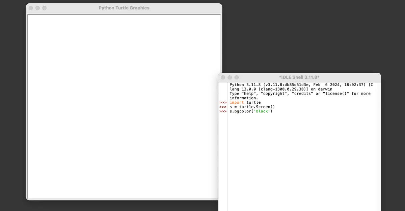
Task: Maximize the Python Turtle Graphics window
Action: [x=45, y=8]
